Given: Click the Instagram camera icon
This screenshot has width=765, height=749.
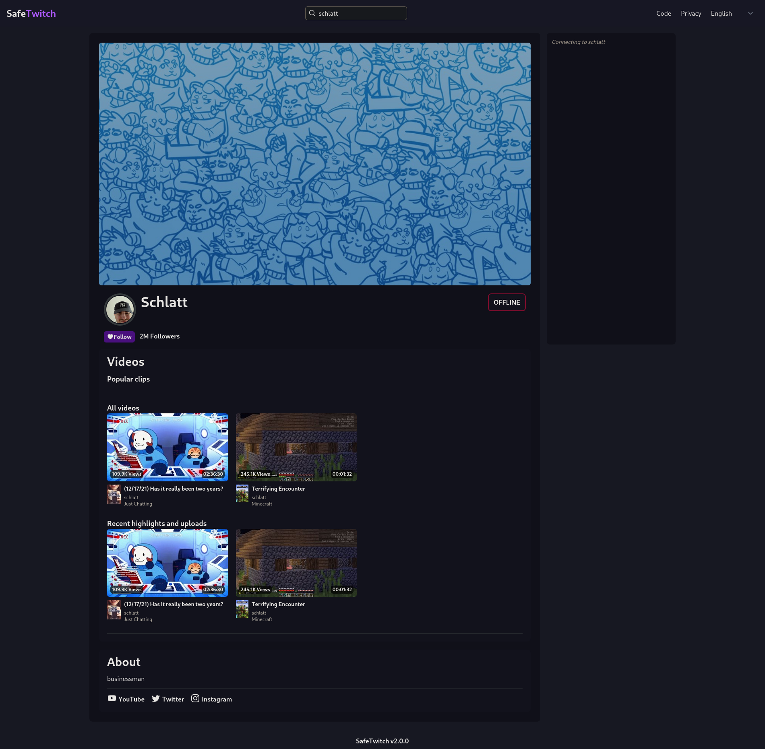Looking at the screenshot, I should click(x=195, y=698).
